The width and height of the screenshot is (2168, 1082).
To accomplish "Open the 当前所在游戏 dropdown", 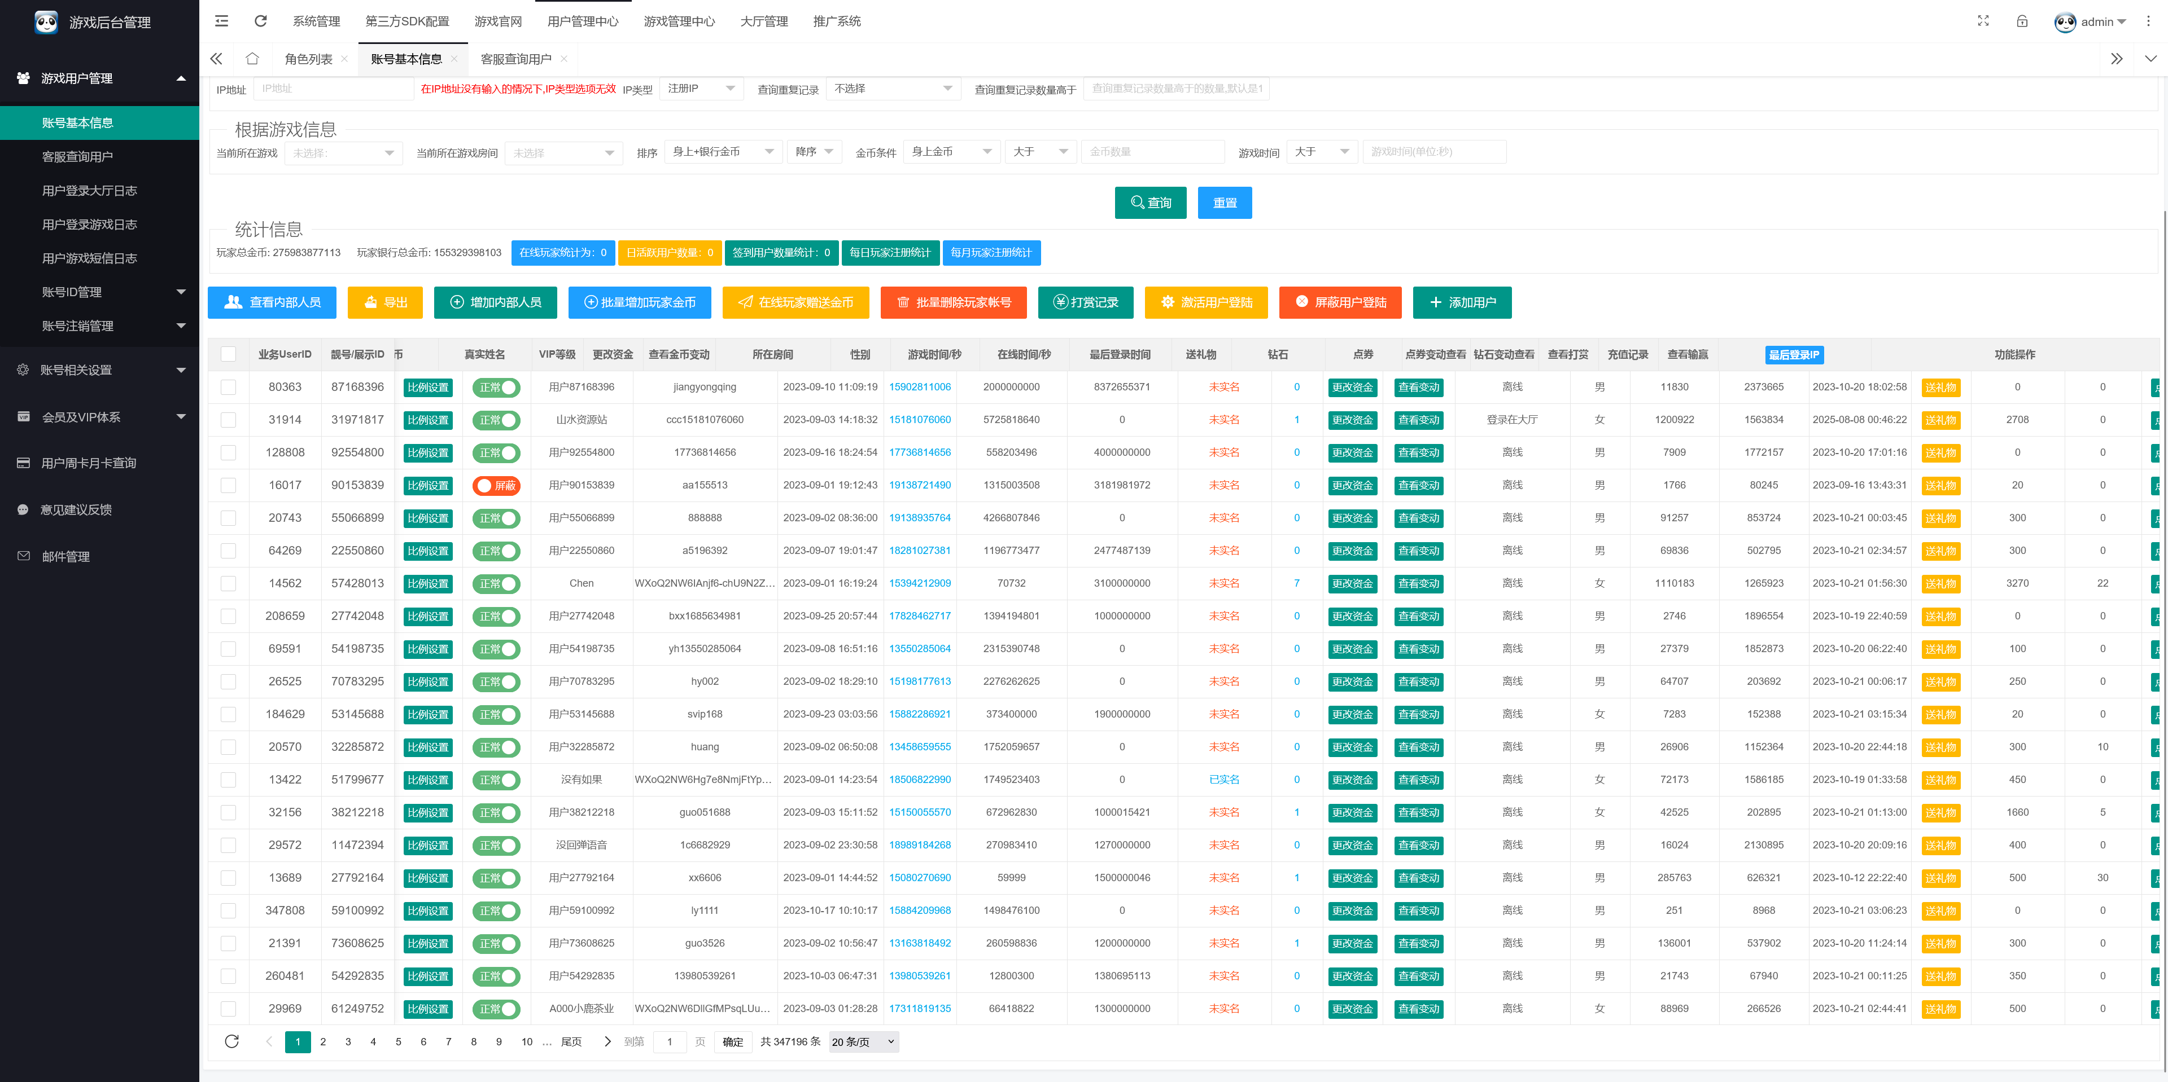I will (343, 153).
